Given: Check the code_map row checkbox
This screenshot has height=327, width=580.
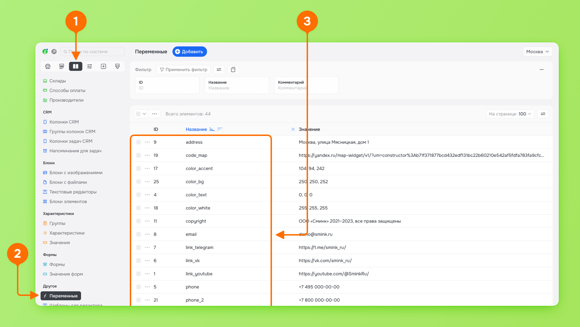Looking at the screenshot, I should (x=138, y=155).
